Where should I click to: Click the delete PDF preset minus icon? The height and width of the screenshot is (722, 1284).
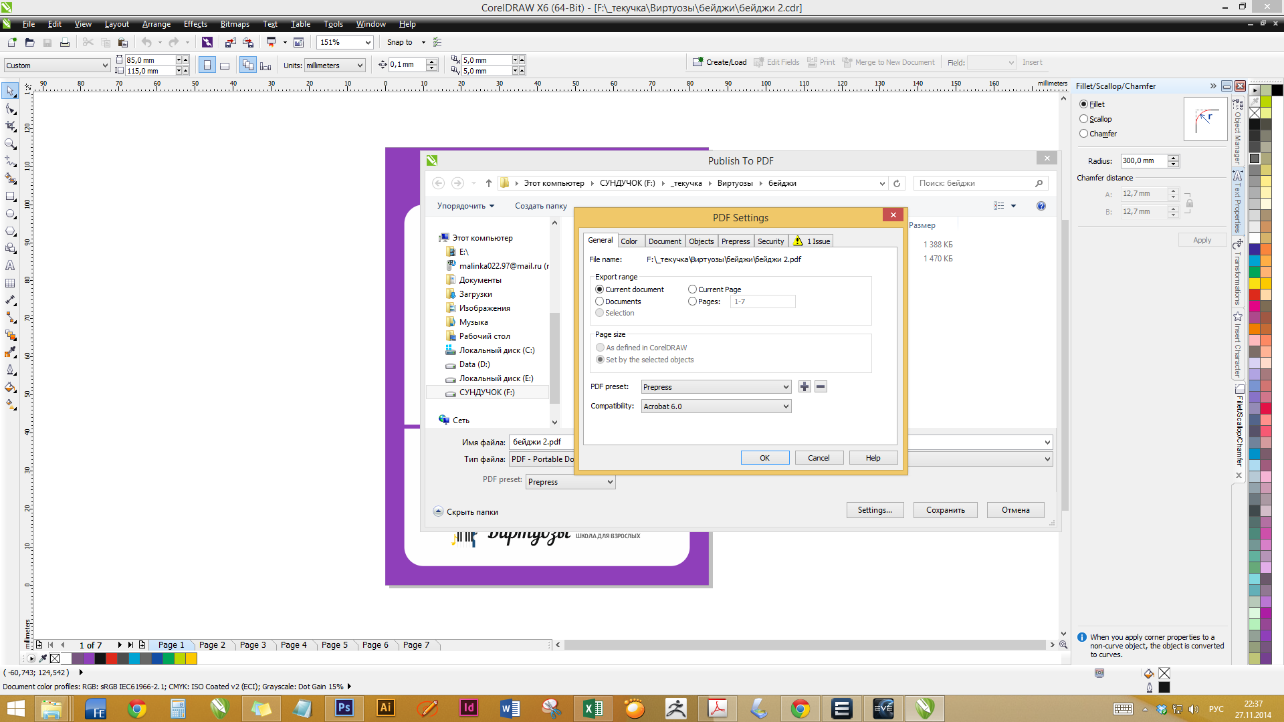[x=821, y=386]
